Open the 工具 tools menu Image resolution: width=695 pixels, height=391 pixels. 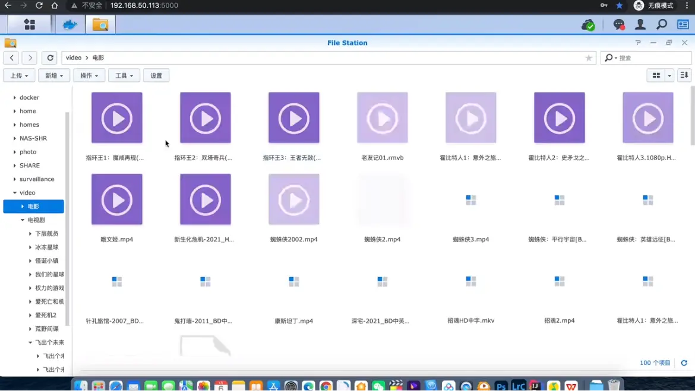(x=124, y=75)
